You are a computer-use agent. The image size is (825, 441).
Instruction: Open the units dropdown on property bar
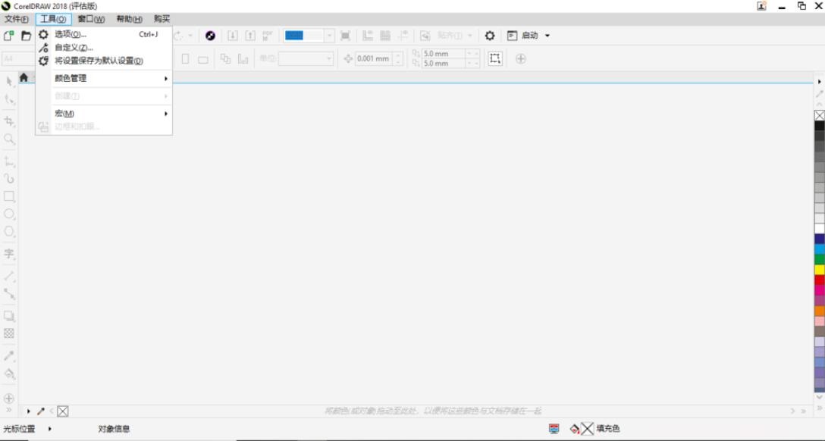click(x=329, y=58)
